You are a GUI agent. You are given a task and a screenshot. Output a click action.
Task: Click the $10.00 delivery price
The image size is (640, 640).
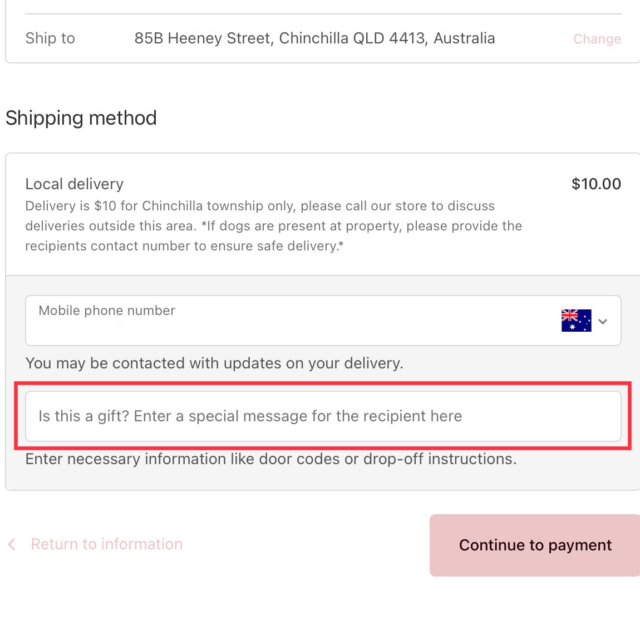click(x=596, y=184)
